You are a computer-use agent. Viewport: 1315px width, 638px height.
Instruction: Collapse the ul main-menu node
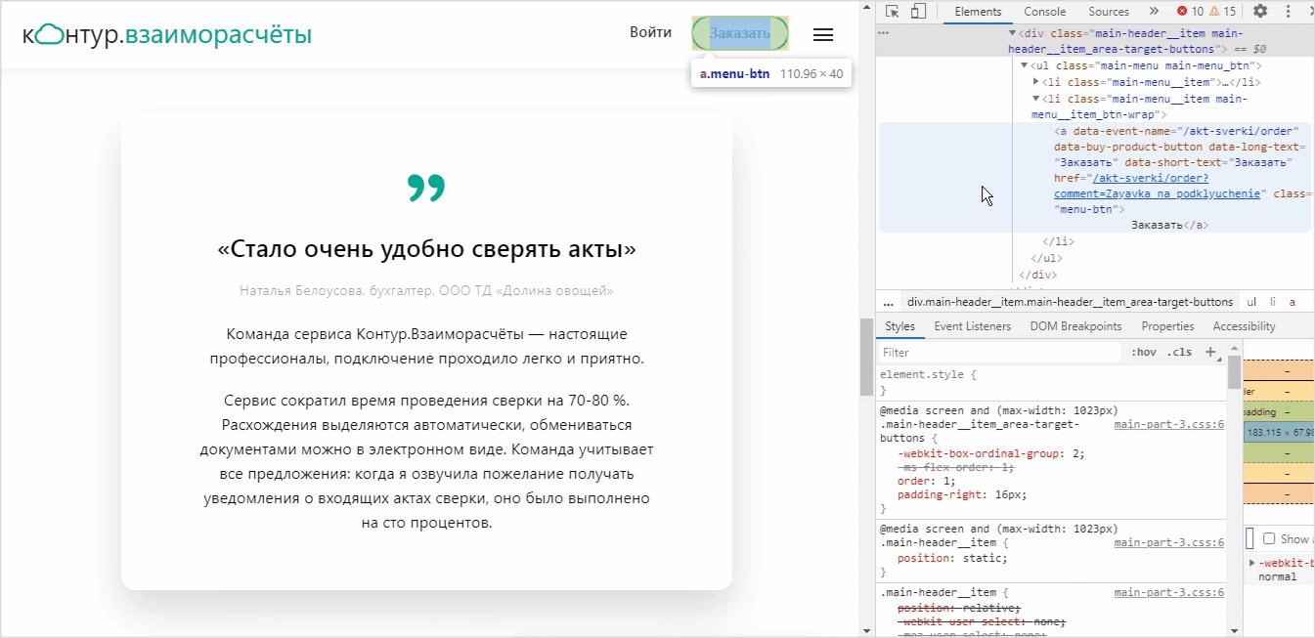click(1024, 65)
